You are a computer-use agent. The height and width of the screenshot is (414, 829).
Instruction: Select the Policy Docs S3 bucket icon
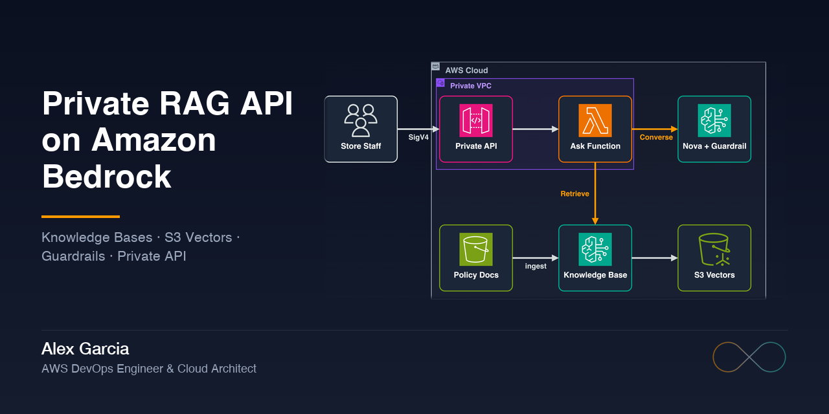[476, 250]
